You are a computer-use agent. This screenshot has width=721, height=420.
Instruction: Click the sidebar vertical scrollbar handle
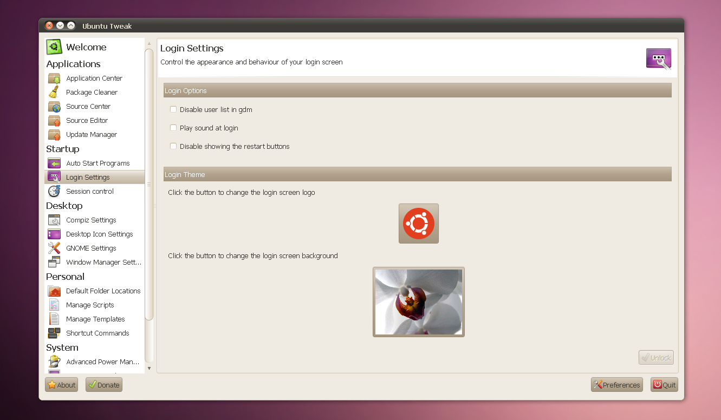point(149,184)
